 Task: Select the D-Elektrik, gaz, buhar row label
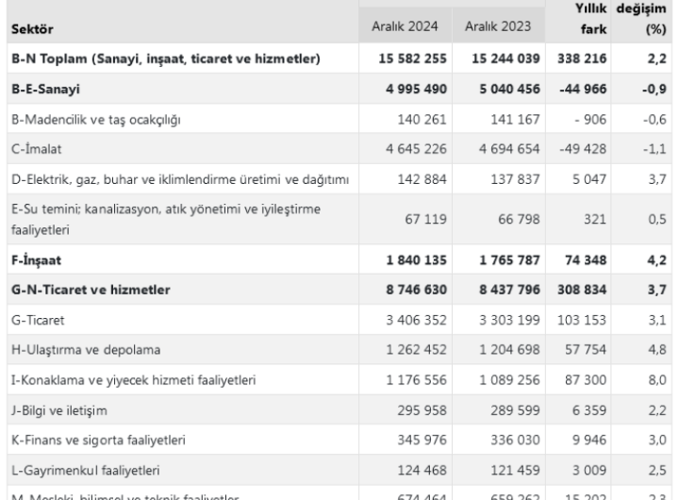tap(180, 177)
